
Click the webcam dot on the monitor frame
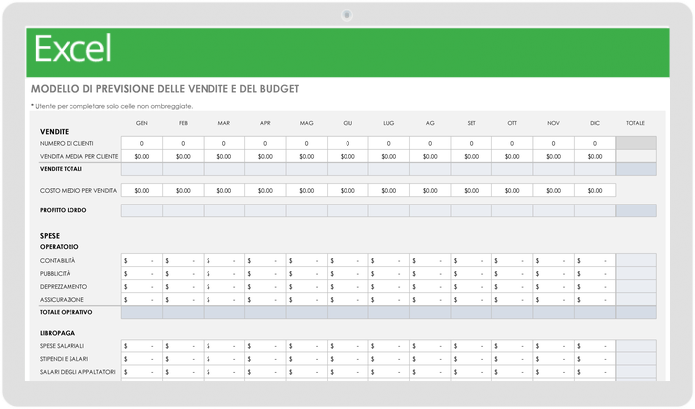347,15
